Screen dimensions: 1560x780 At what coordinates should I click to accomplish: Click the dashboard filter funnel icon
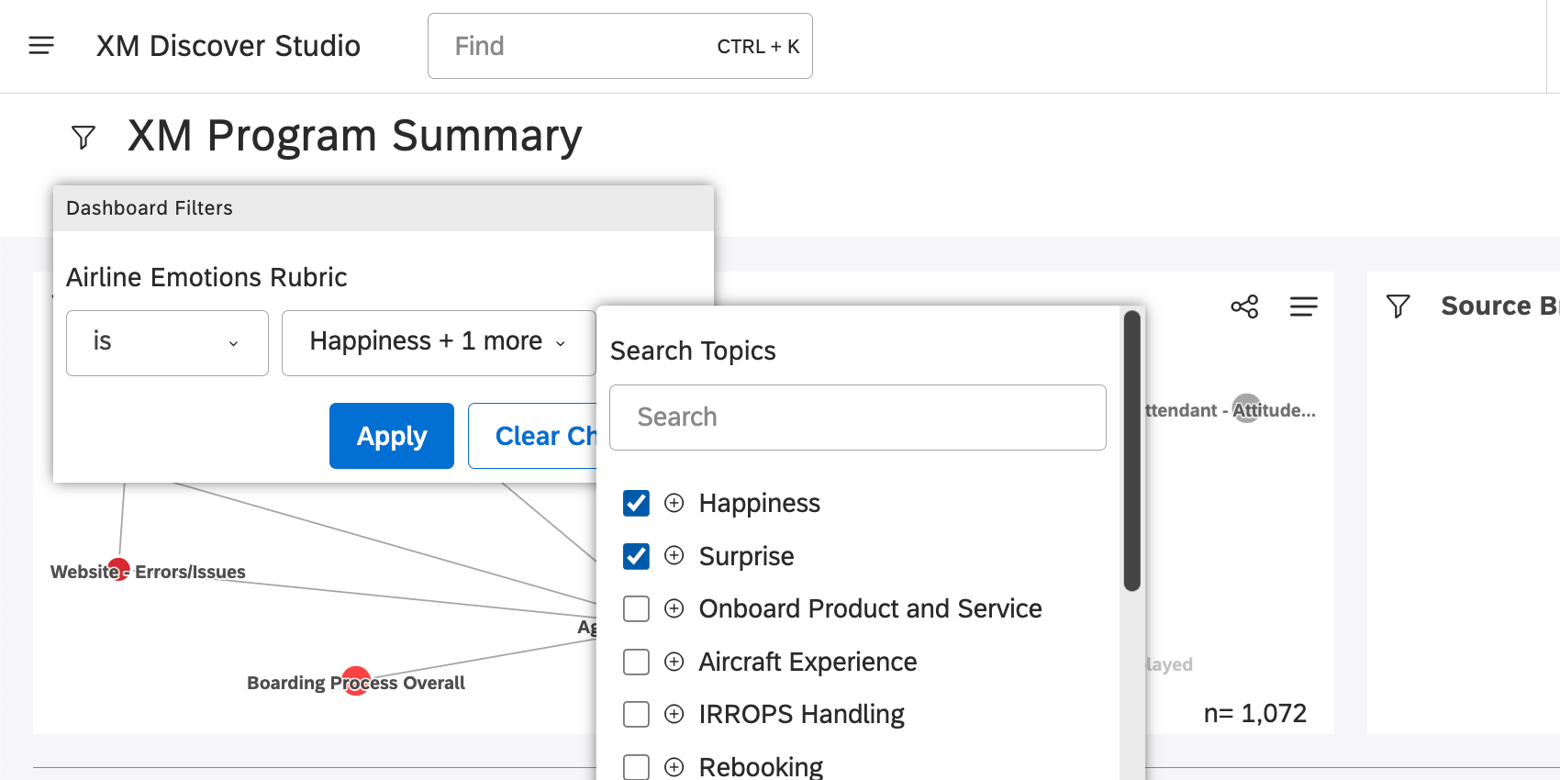pos(84,138)
